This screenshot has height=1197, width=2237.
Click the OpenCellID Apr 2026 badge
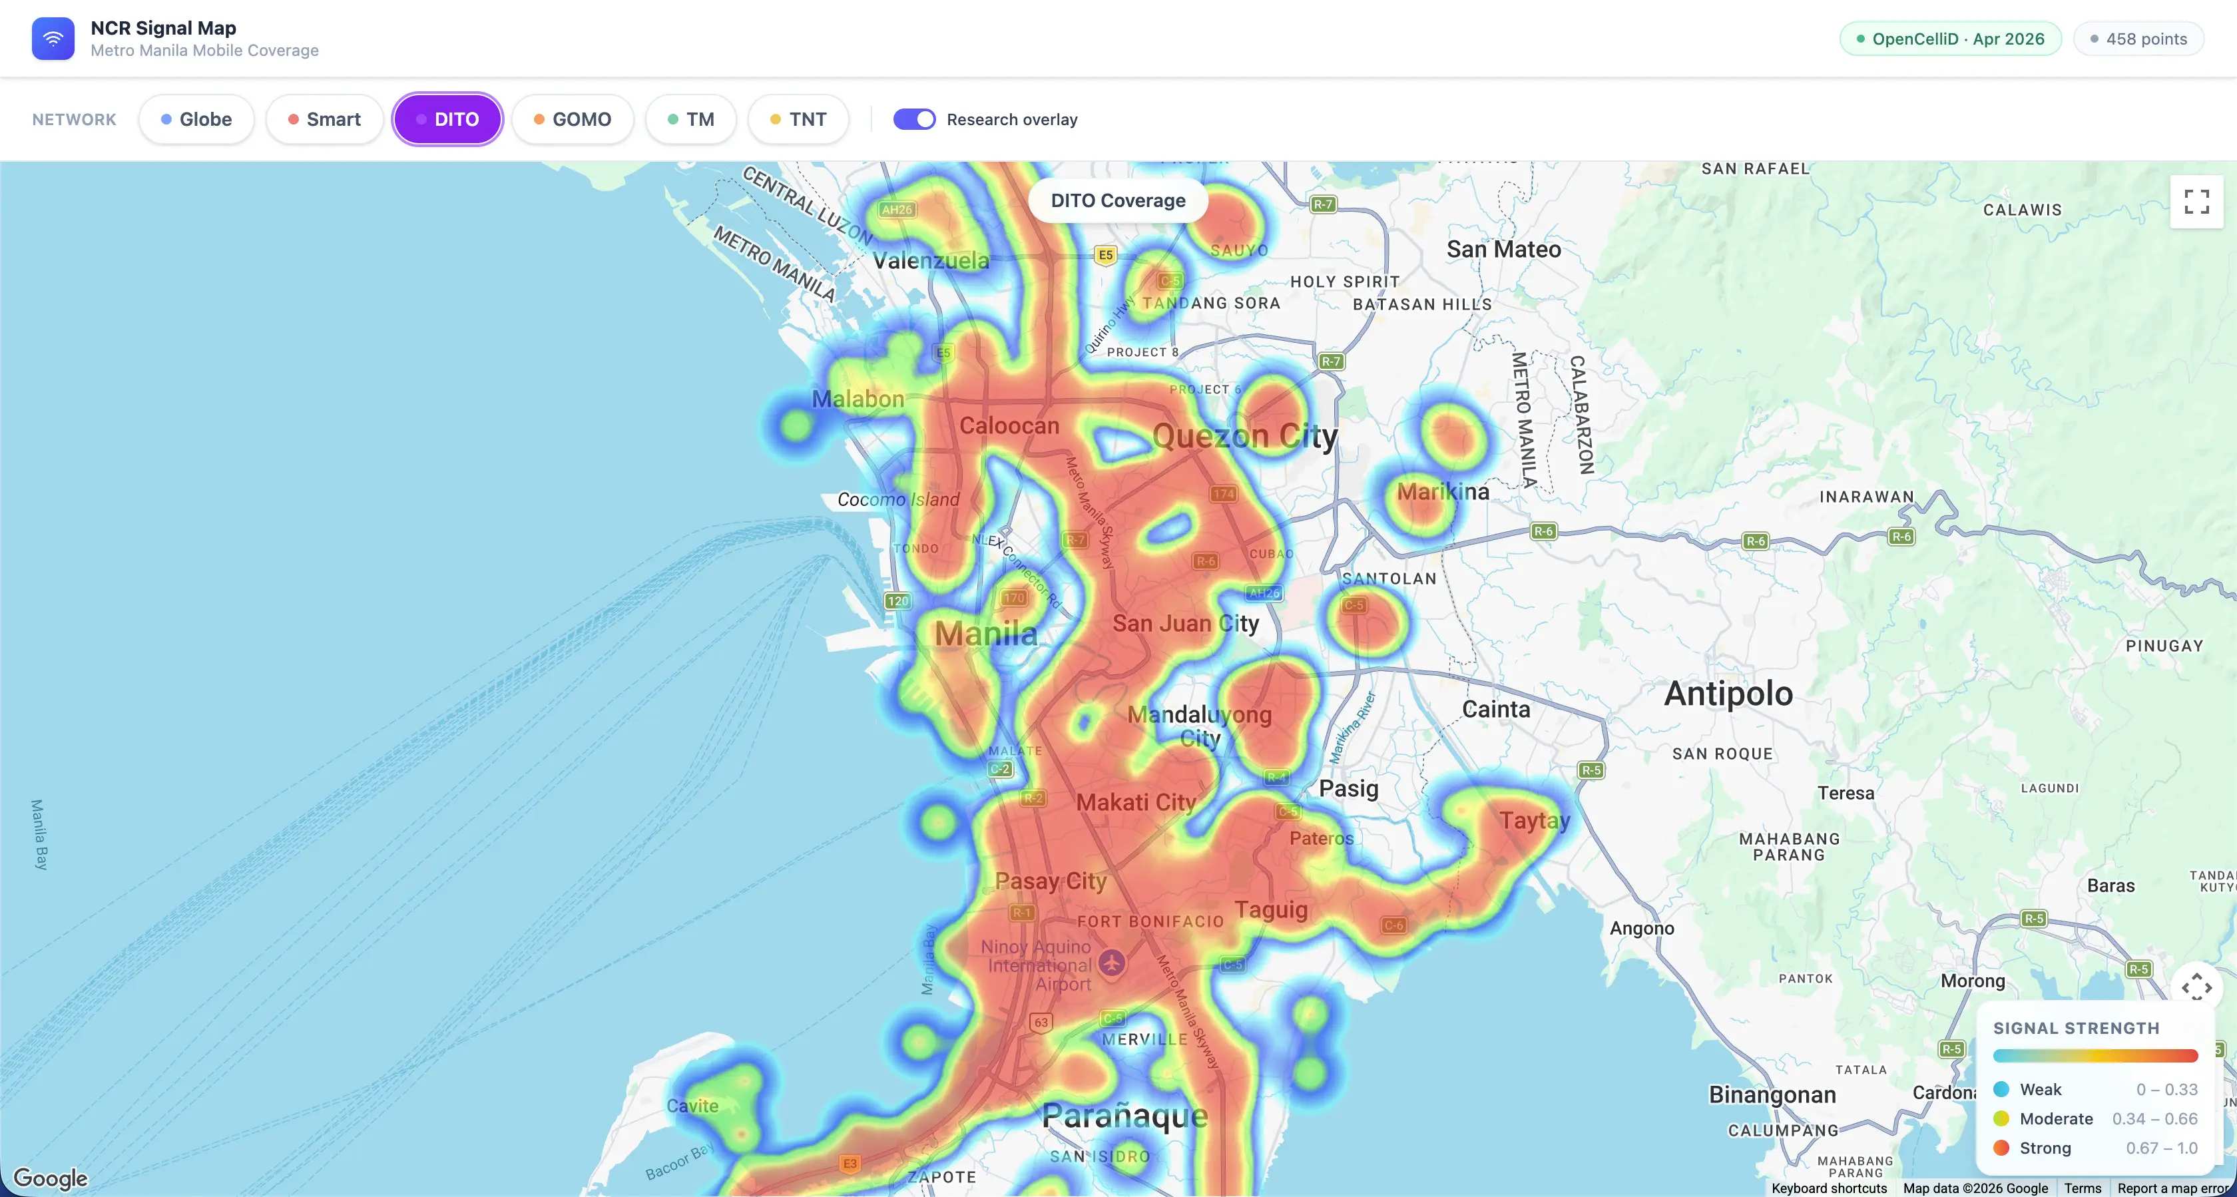pos(1951,39)
